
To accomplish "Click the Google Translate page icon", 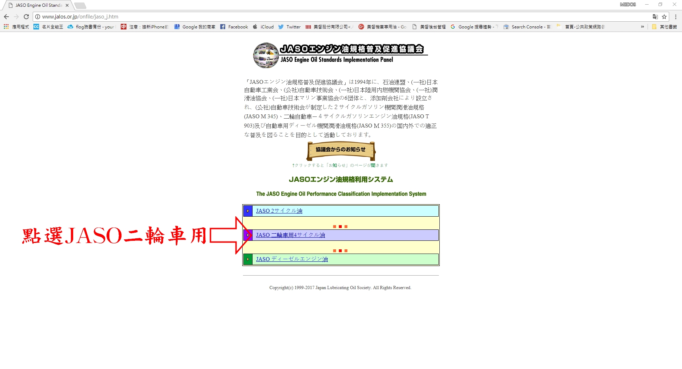I will coord(655,17).
